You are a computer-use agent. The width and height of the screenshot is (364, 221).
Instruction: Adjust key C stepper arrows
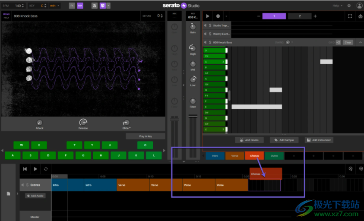pyautogui.click(x=45, y=6)
